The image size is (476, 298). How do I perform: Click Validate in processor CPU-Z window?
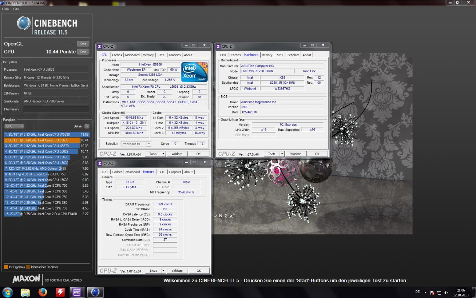[177, 154]
